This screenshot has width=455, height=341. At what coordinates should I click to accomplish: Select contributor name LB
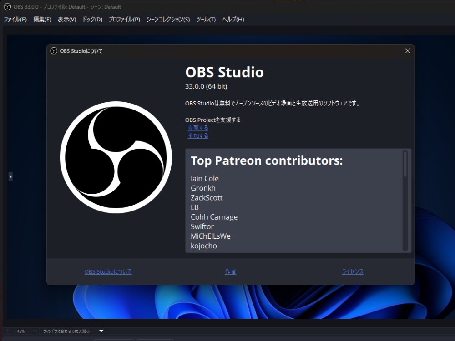[195, 207]
